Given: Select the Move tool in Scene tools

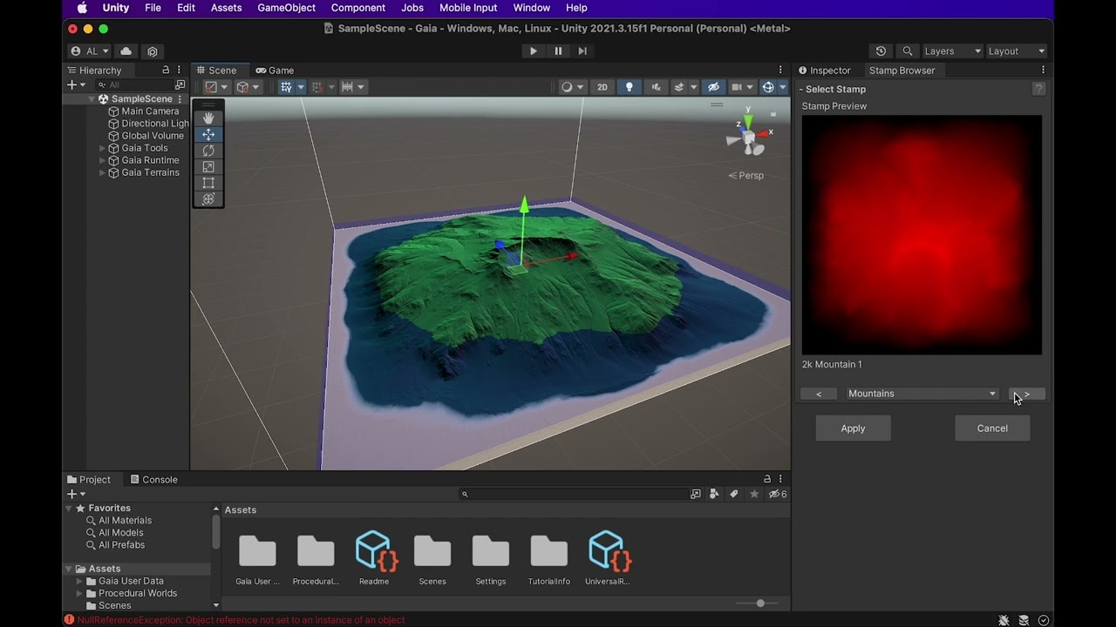Looking at the screenshot, I should click(208, 135).
